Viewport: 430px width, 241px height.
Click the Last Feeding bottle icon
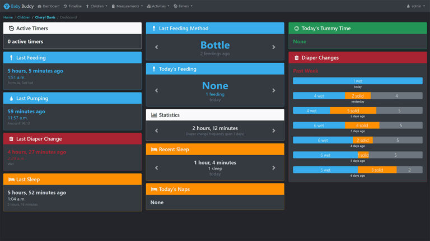[x=11, y=57]
